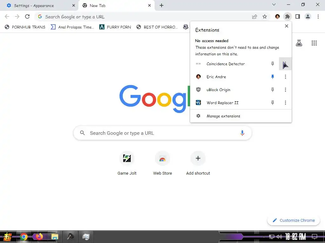Image resolution: width=325 pixels, height=243 pixels.
Task: Click the magnifier icon in the search box
Action: tap(82, 133)
